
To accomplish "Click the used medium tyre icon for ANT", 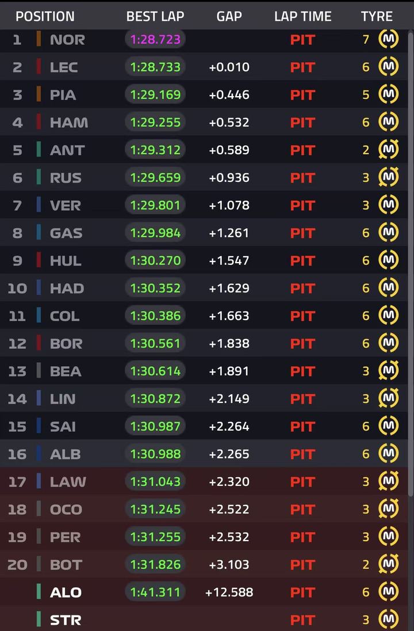I will [x=388, y=150].
